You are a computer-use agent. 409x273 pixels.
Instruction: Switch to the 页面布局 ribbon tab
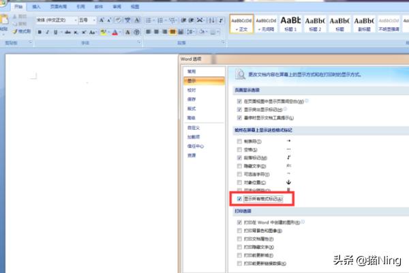(x=59, y=7)
